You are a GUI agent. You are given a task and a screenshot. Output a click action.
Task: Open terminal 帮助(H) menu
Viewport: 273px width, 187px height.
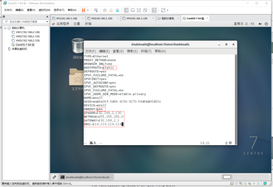pyautogui.click(x=160, y=51)
